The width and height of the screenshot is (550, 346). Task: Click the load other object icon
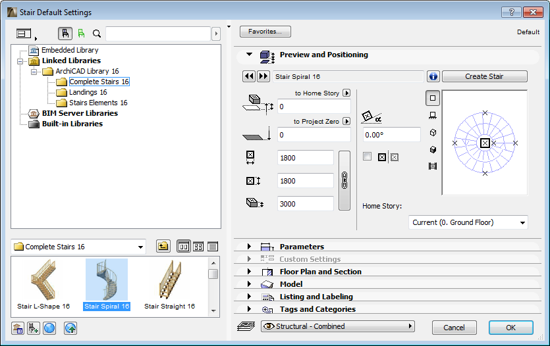(x=34, y=328)
